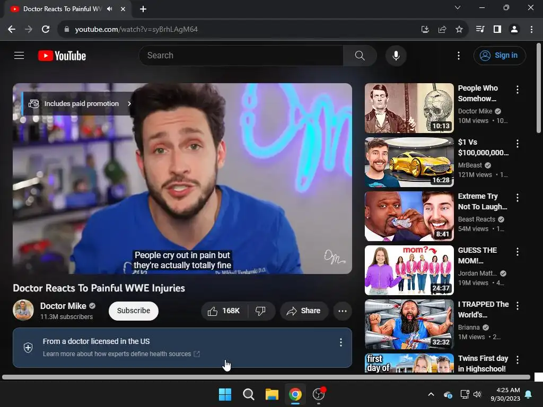
Task: Open volume control in system tray
Action: (x=477, y=394)
